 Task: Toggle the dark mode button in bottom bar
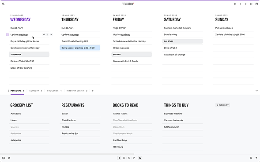tap(140, 158)
